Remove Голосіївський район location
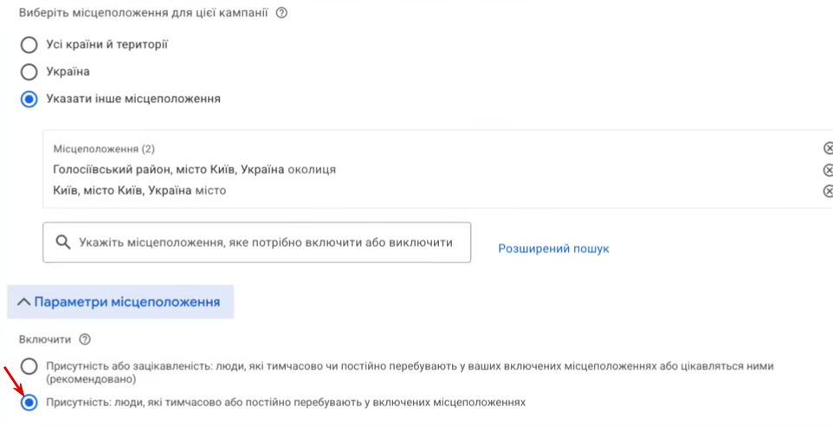833x426 pixels. [x=828, y=170]
